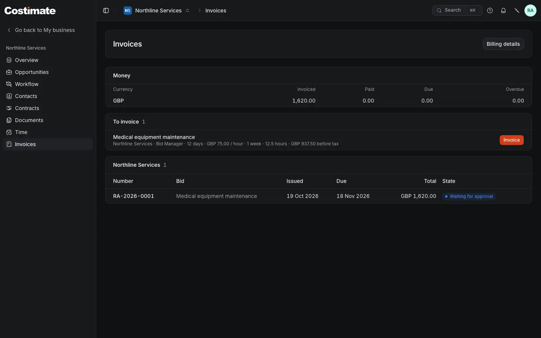This screenshot has height=338, width=541.
Task: Open Billing details
Action: [x=503, y=44]
